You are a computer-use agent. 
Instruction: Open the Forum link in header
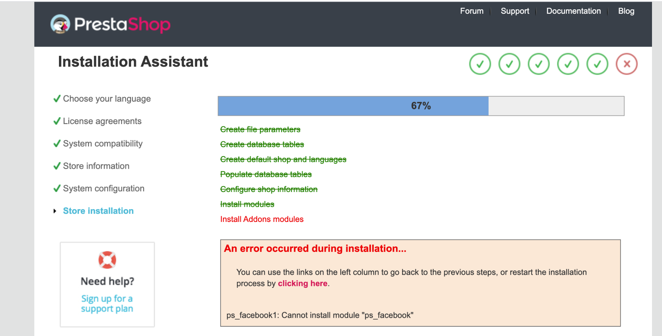pos(472,11)
